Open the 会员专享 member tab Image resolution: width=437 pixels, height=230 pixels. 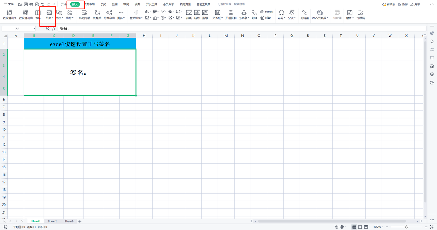click(169, 4)
